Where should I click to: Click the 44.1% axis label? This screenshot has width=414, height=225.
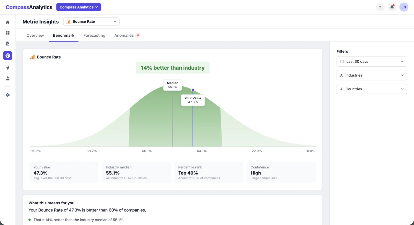pyautogui.click(x=202, y=151)
